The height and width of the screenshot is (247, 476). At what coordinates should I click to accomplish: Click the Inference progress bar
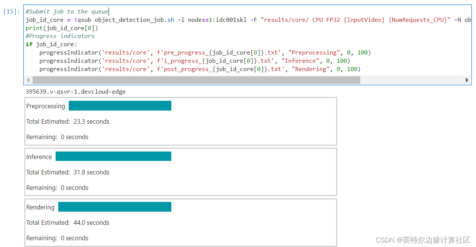coord(113,156)
